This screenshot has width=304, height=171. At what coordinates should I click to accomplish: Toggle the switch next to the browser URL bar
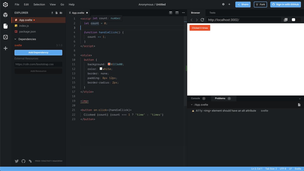click(296, 20)
